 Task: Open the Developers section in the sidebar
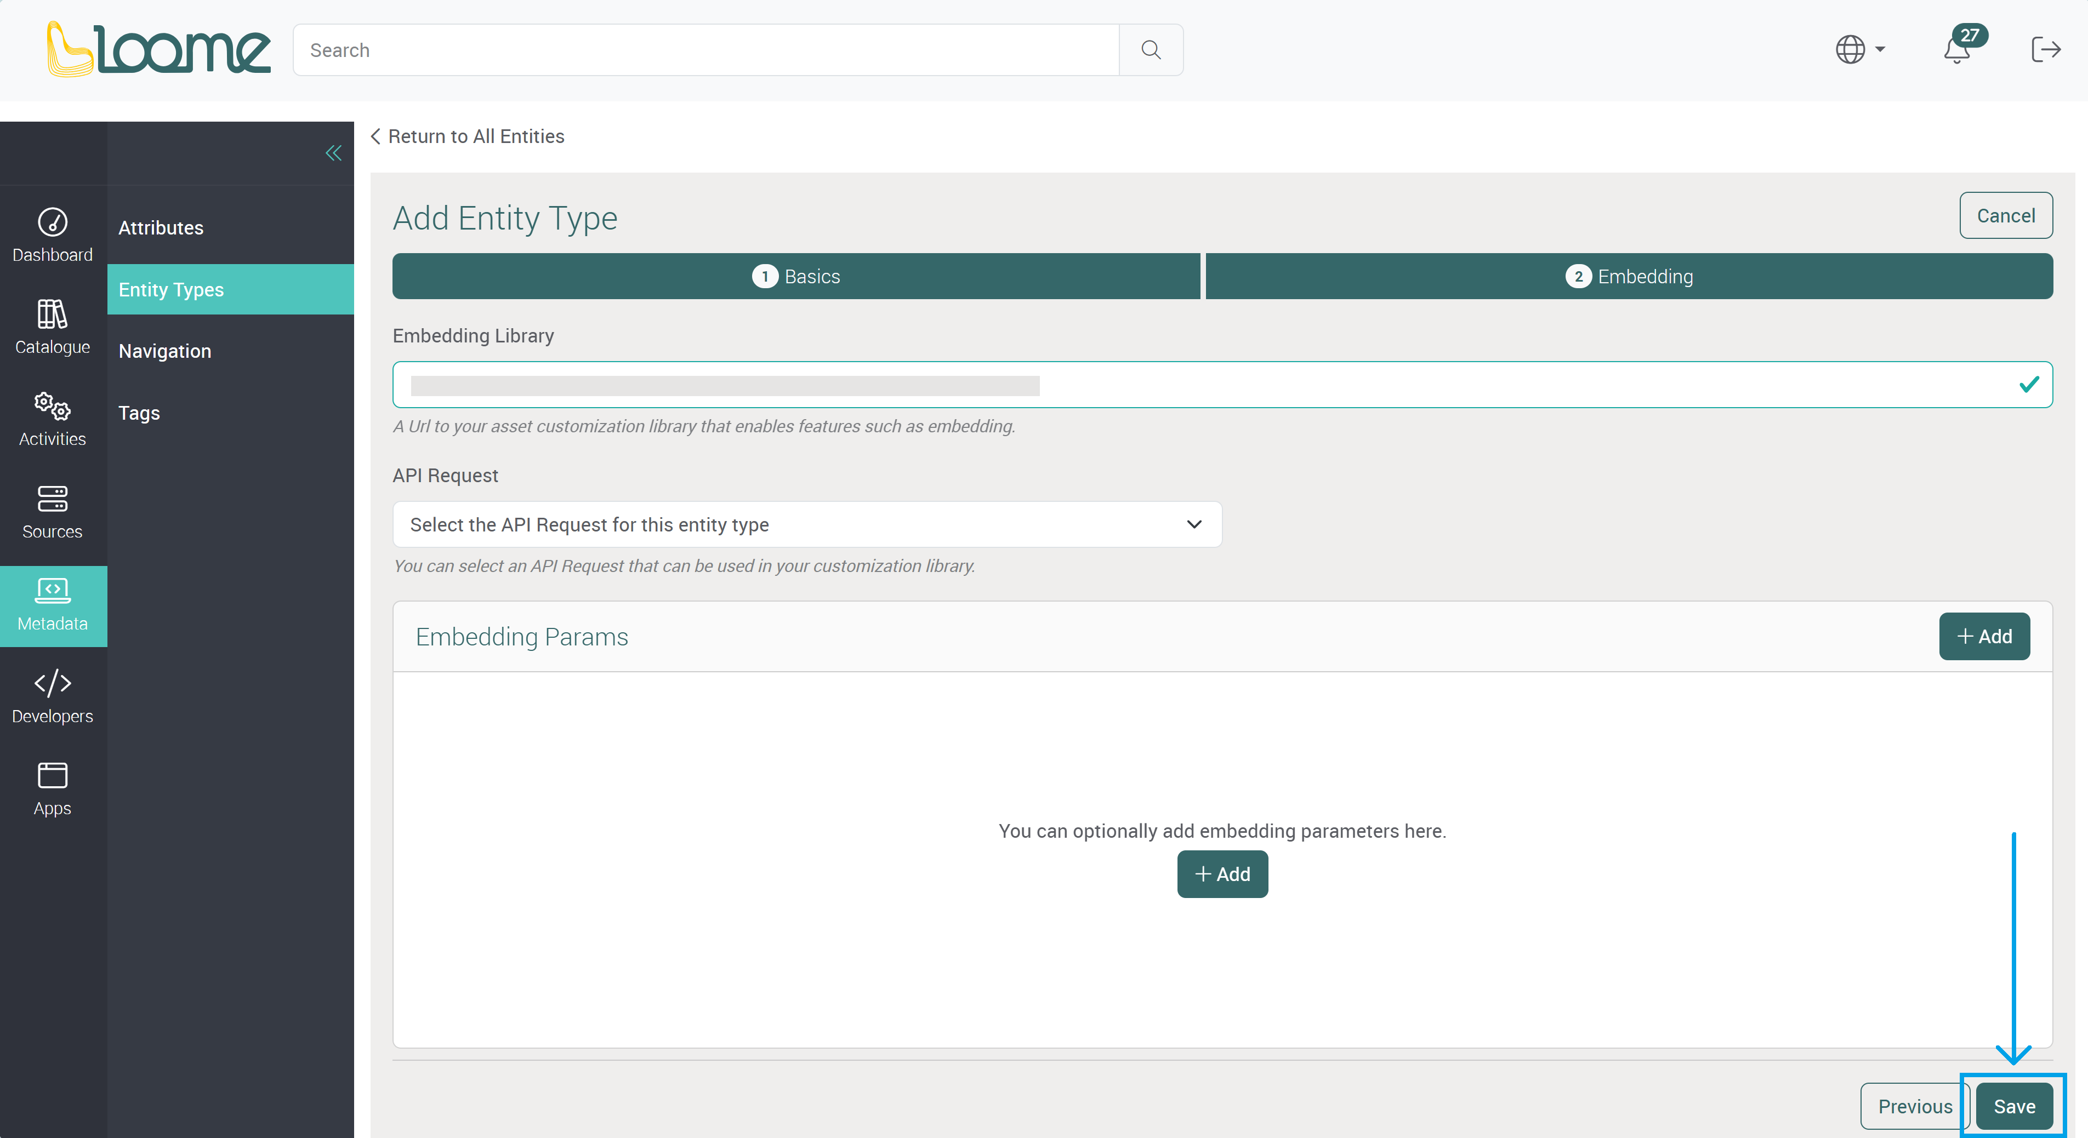[x=53, y=696]
